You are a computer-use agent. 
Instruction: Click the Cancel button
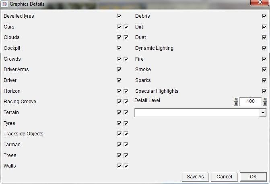(x=225, y=177)
